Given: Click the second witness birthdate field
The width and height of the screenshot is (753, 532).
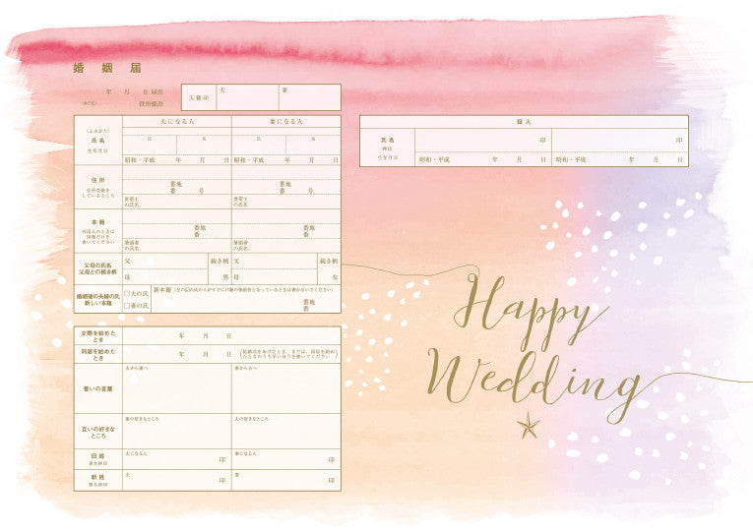Looking at the screenshot, I should tap(618, 159).
